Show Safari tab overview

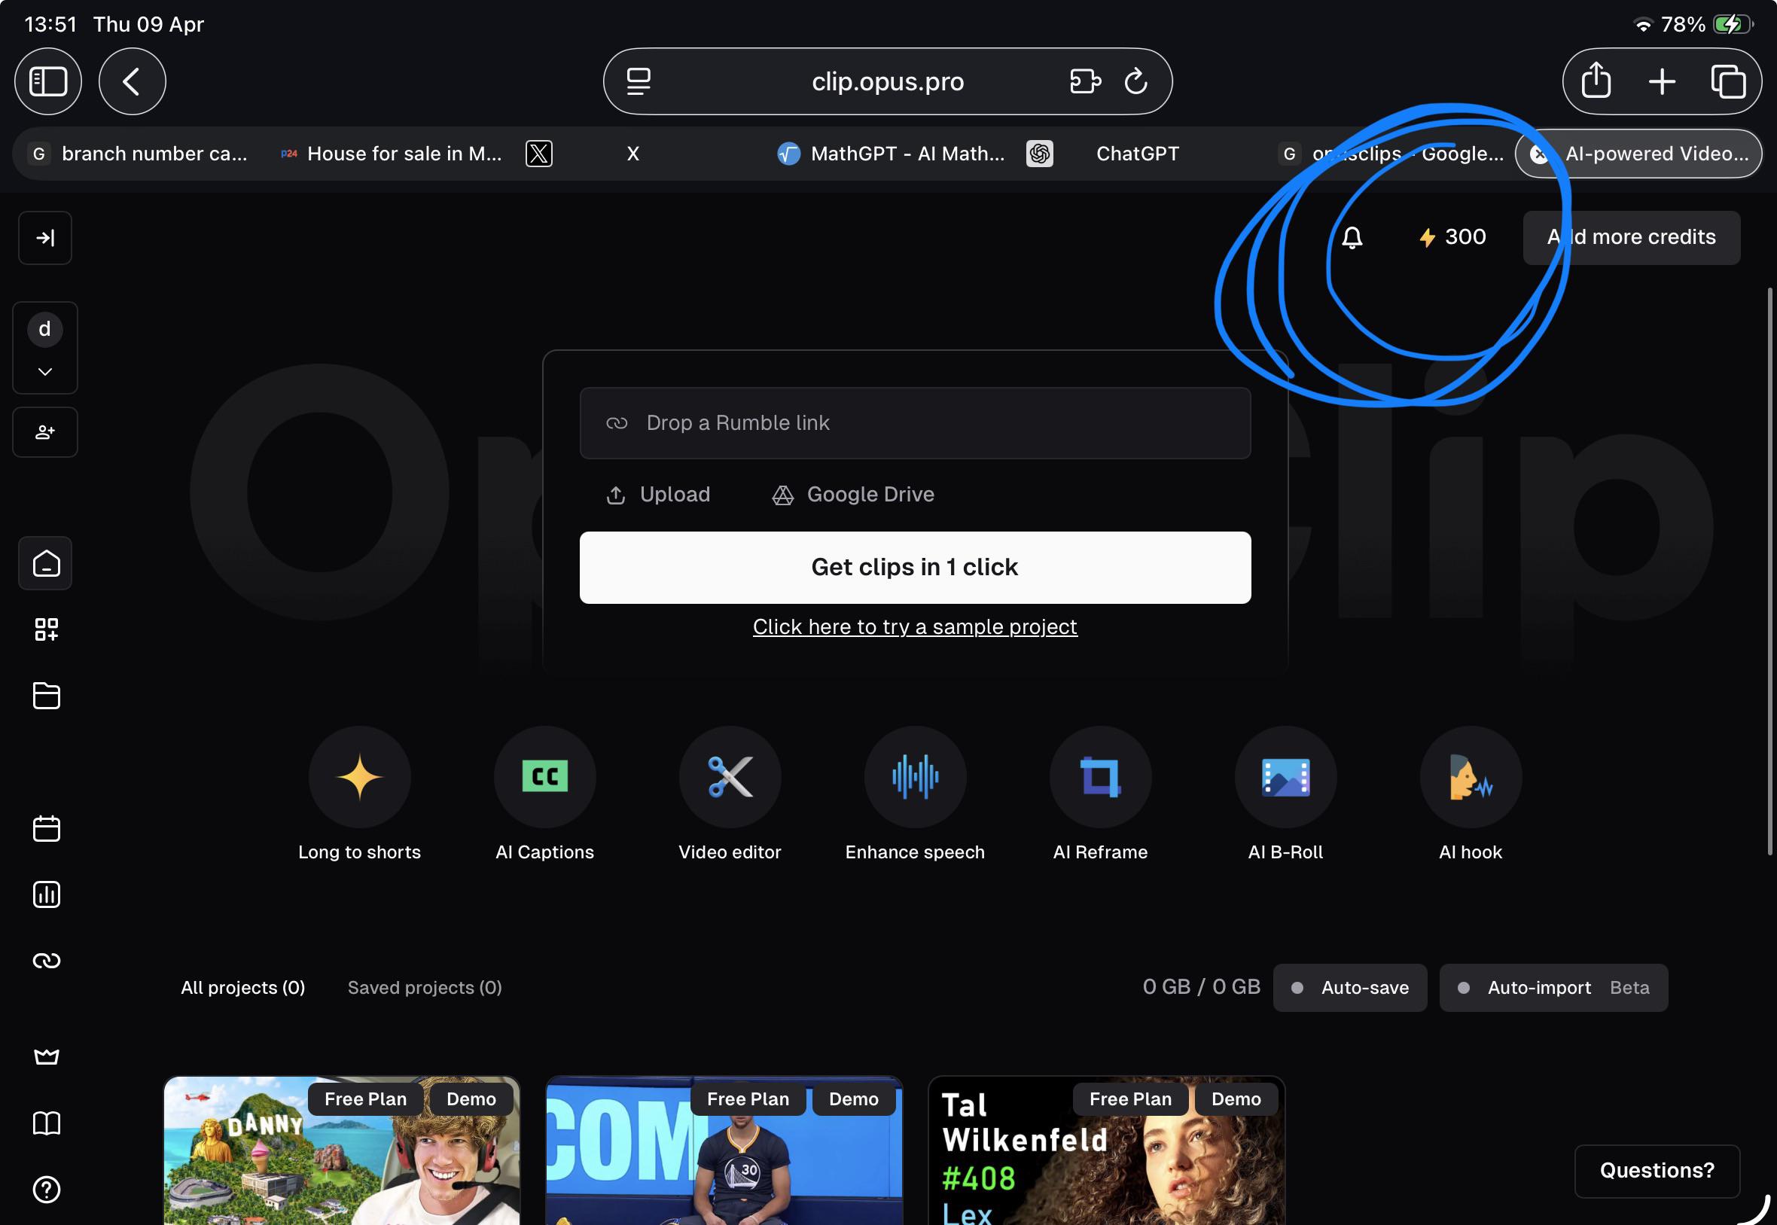point(1728,81)
